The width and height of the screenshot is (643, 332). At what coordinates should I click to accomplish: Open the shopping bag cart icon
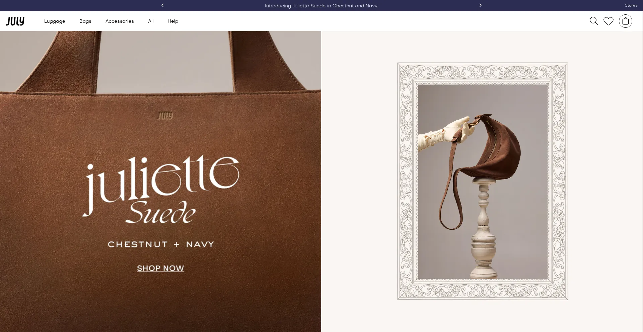(x=625, y=21)
